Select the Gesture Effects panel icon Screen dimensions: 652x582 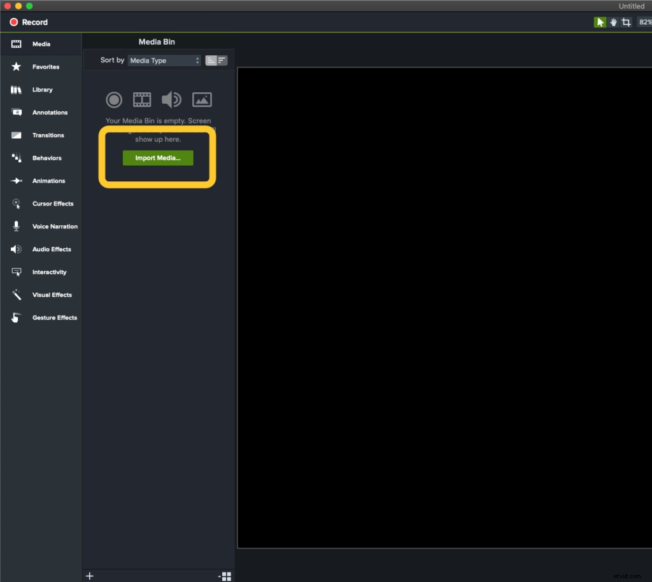tap(16, 317)
